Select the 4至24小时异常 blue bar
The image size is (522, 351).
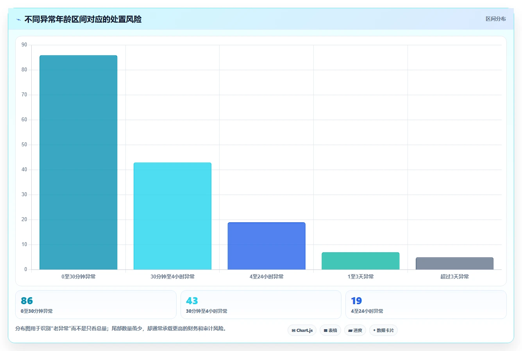(x=266, y=246)
